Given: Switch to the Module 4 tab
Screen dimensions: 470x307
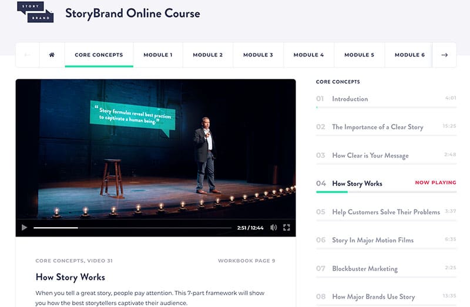Looking at the screenshot, I should point(308,55).
